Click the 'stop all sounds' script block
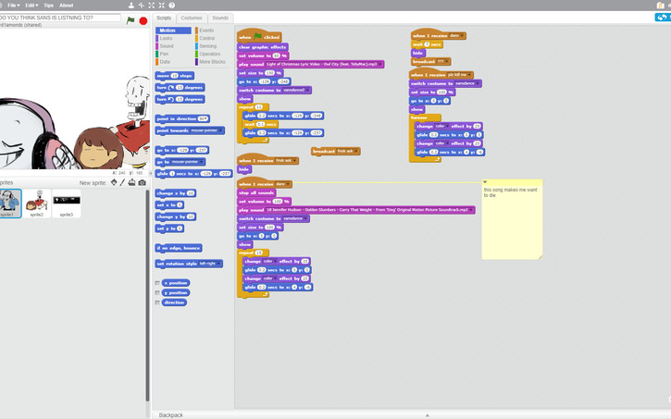671x419 pixels. (256, 192)
